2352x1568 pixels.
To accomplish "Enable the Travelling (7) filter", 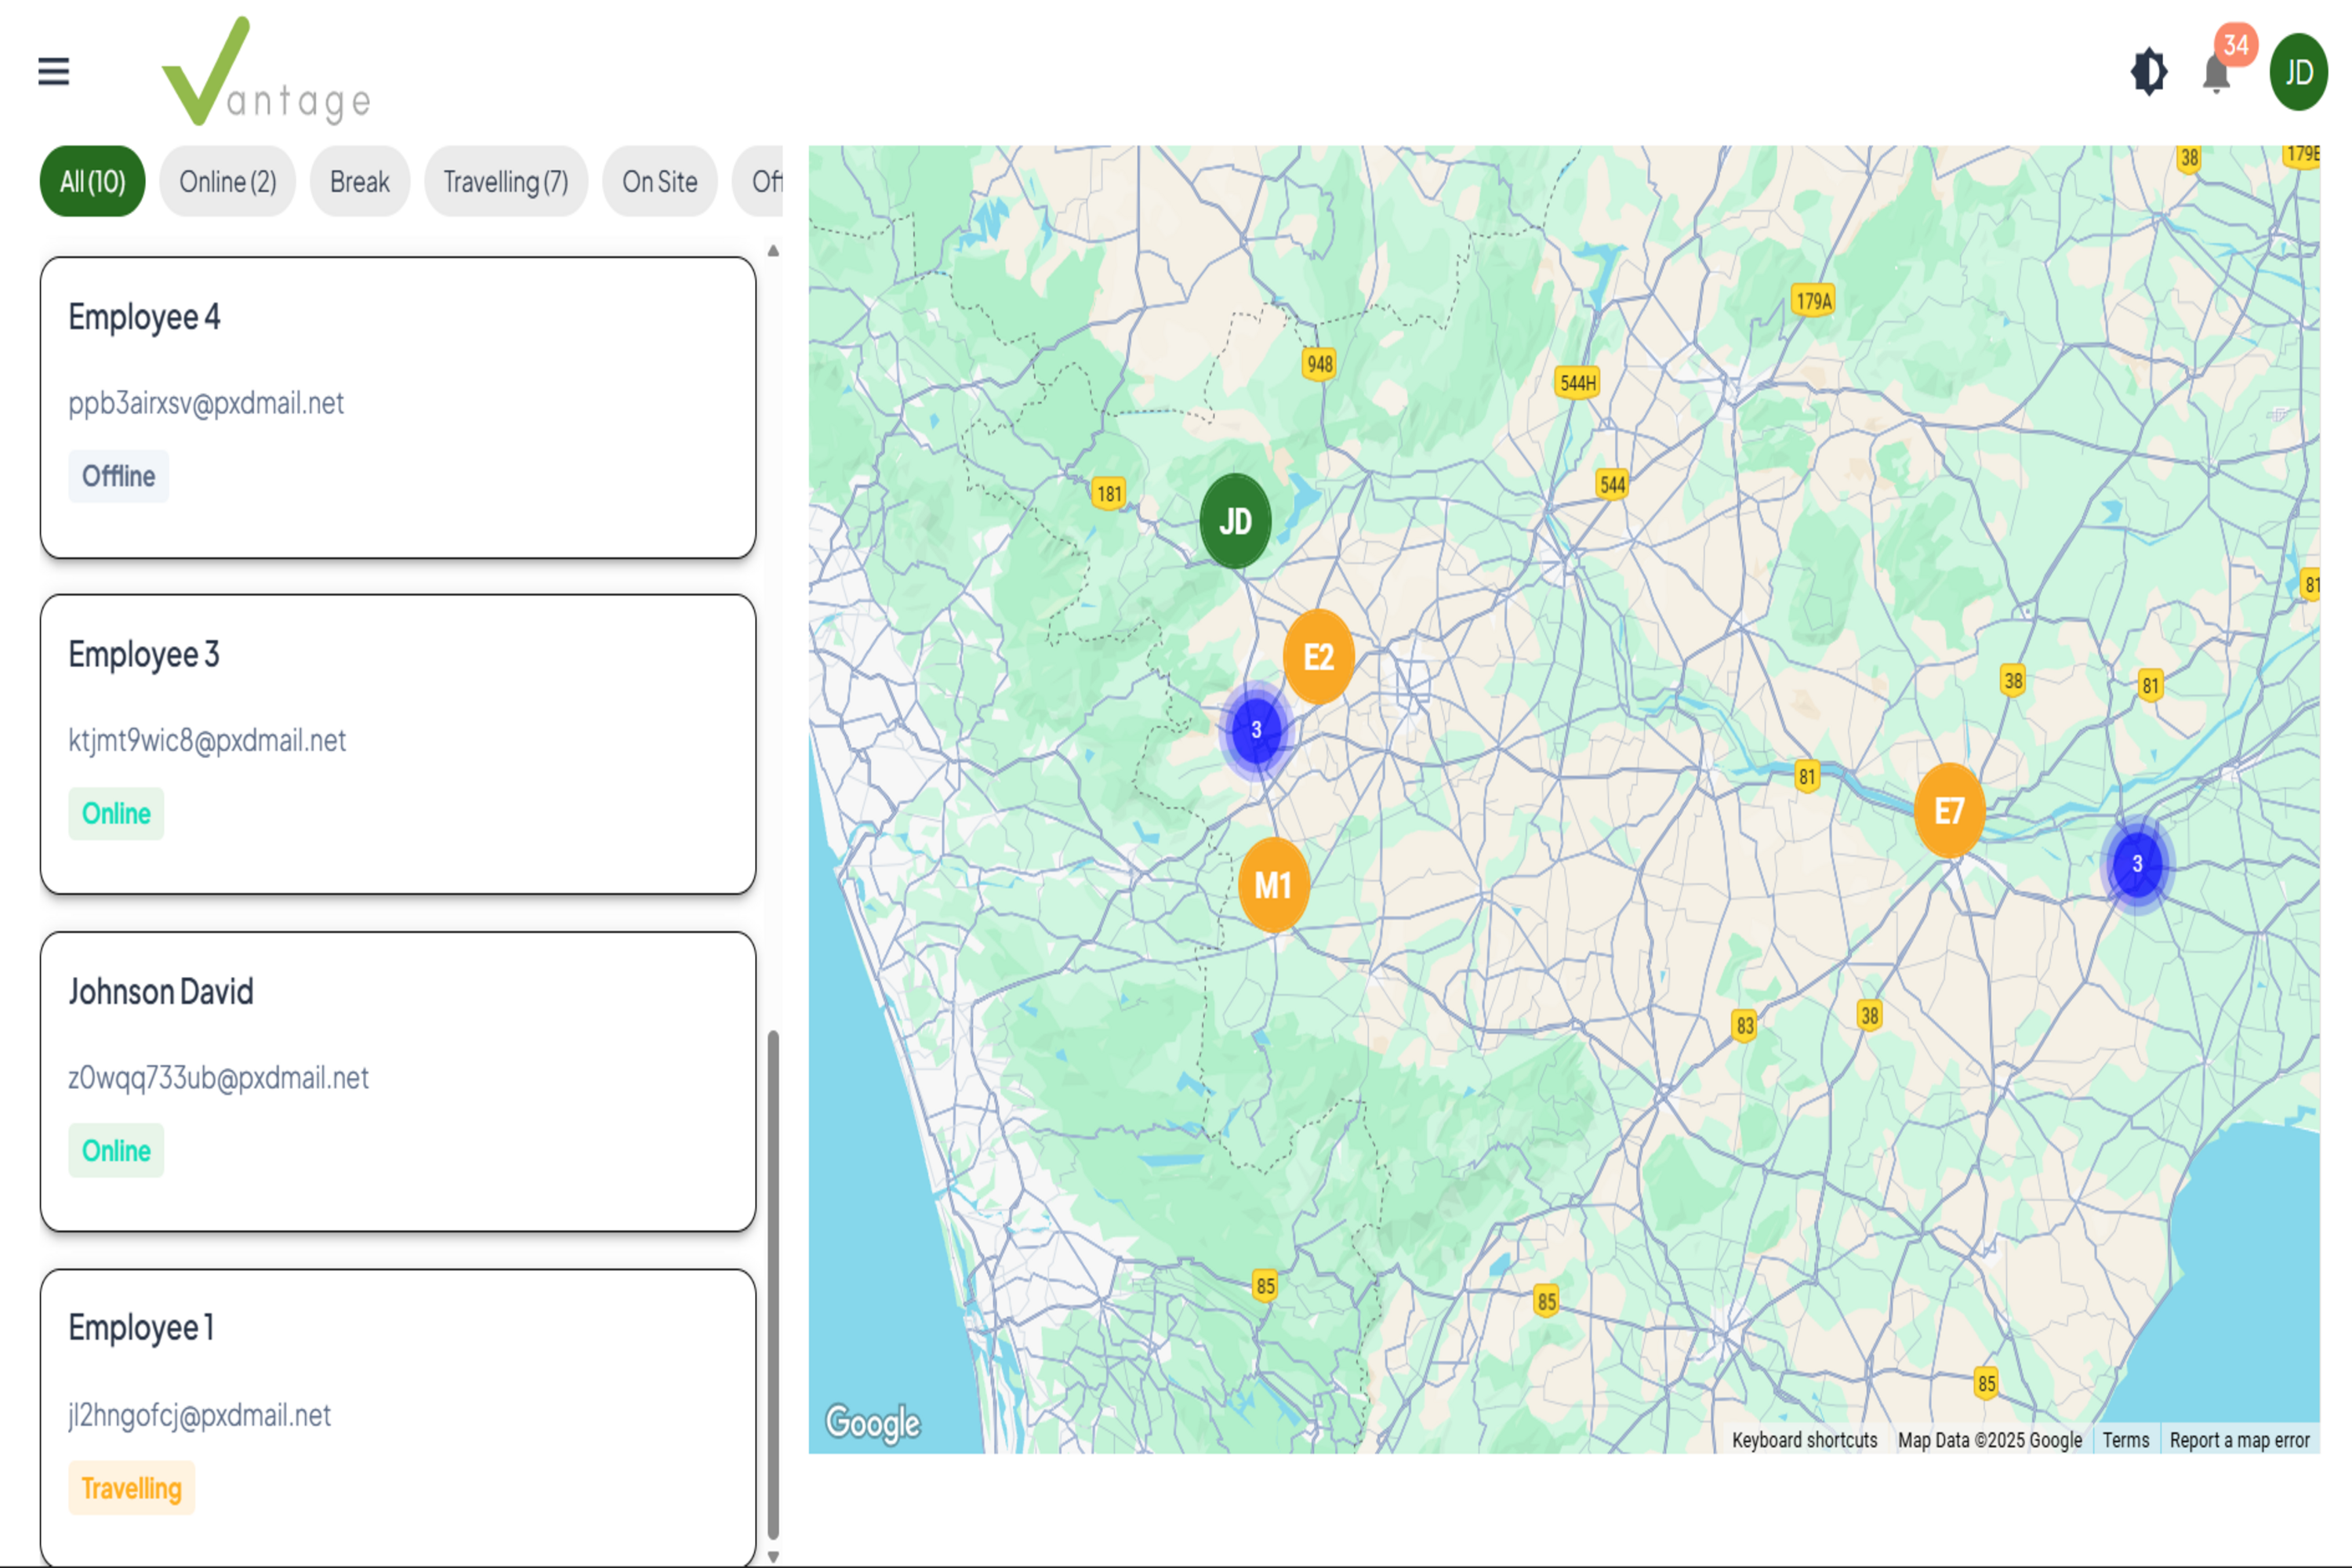I will pyautogui.click(x=505, y=181).
